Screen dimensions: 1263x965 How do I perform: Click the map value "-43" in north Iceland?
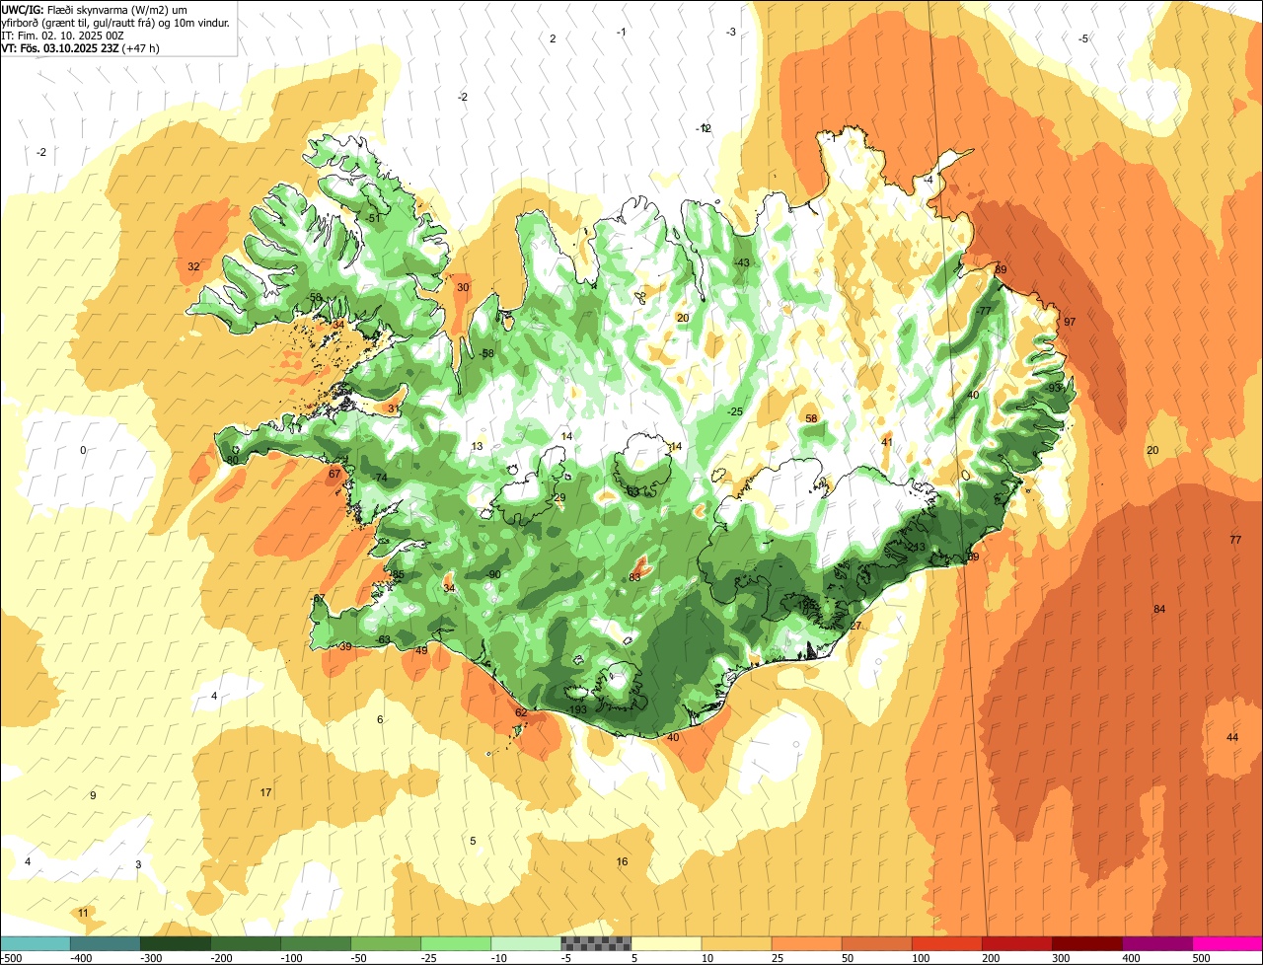click(x=742, y=261)
